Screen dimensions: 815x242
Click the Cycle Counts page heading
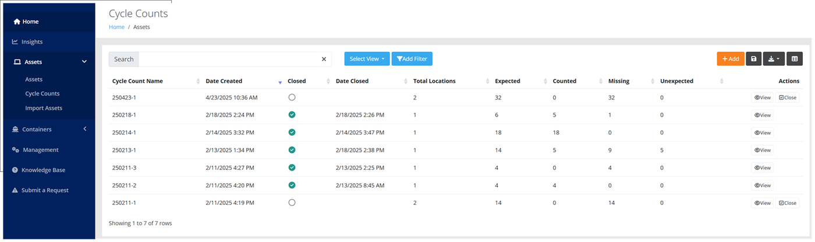pos(139,13)
